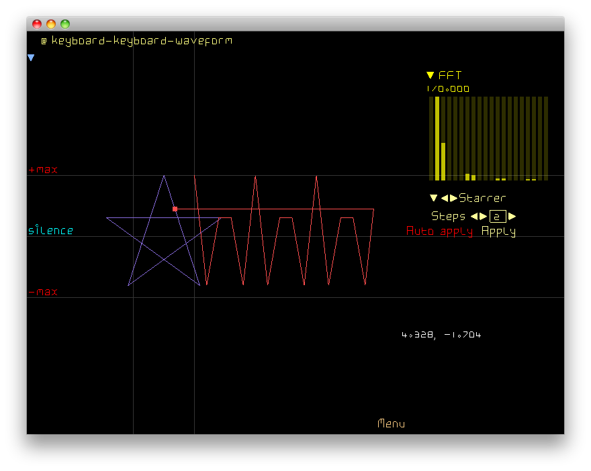This screenshot has height=471, width=591.
Task: Click the keyboard-keyboard-waveform title
Action: pos(142,41)
